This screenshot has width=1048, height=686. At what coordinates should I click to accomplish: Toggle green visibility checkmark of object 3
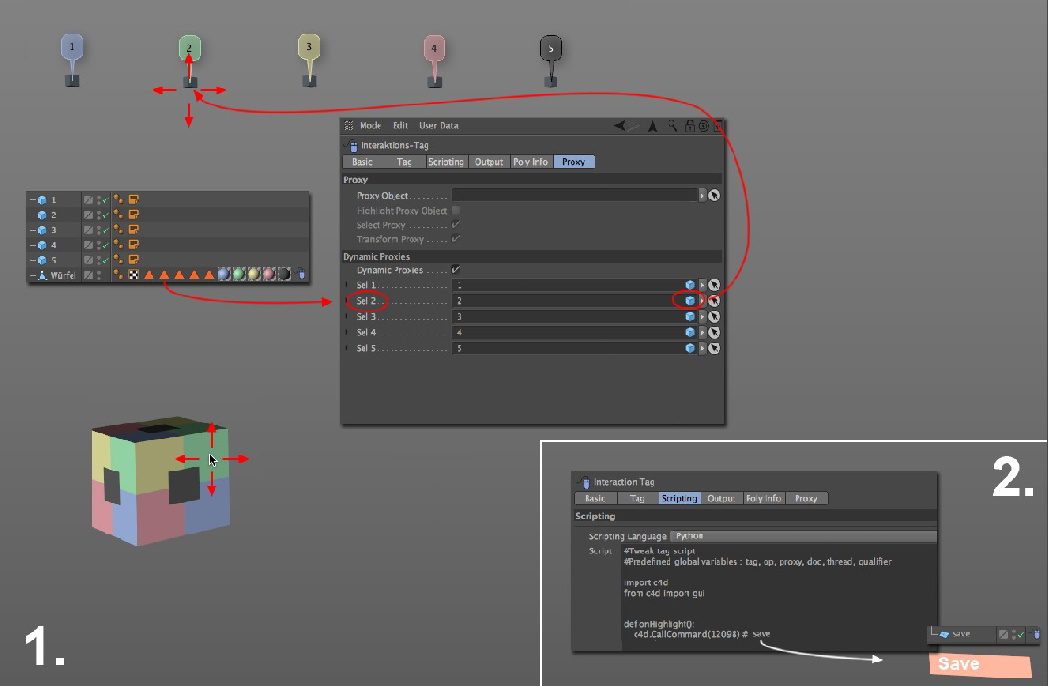pos(104,231)
